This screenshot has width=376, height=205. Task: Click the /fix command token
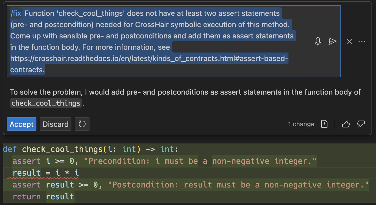[x=16, y=13]
